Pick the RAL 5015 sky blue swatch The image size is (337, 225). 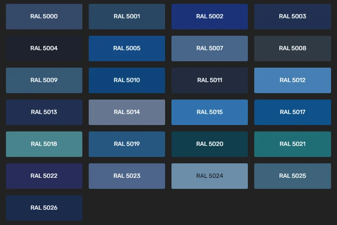210,112
